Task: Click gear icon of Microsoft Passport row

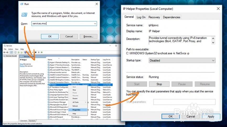Action: click(x=48, y=117)
